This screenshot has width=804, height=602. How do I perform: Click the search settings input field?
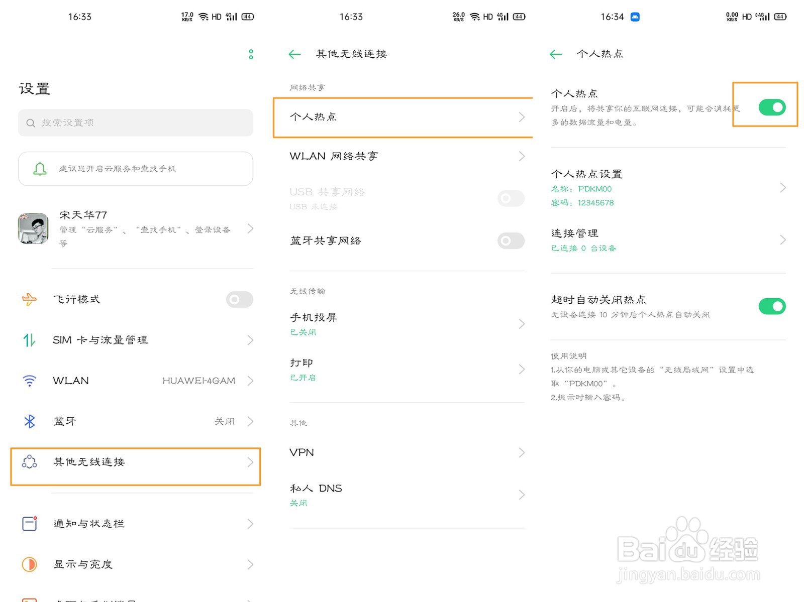tap(136, 123)
